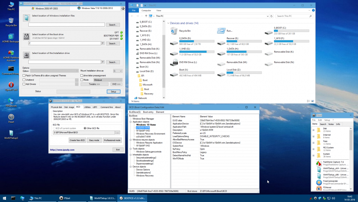Click volume icon in system tray
This screenshot has height=202, width=358.
333,198
